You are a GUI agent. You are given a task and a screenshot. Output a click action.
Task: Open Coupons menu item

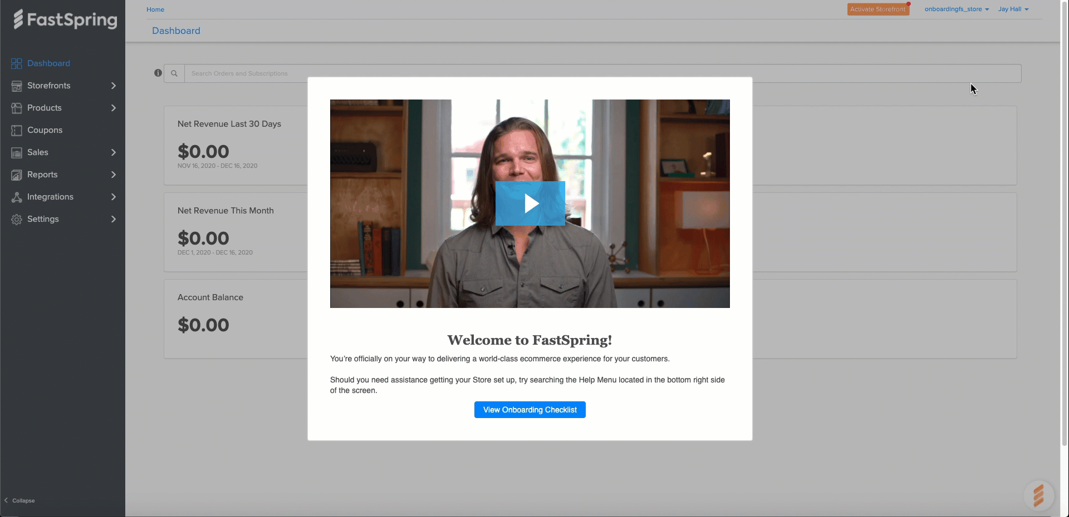[x=45, y=130]
